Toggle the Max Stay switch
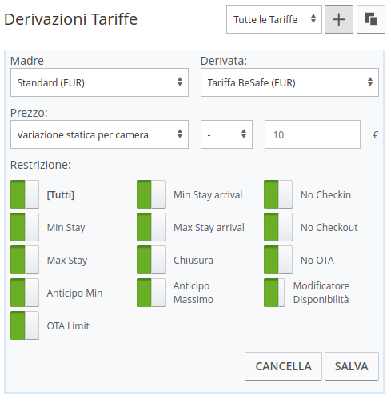The width and height of the screenshot is (391, 403). click(x=25, y=260)
